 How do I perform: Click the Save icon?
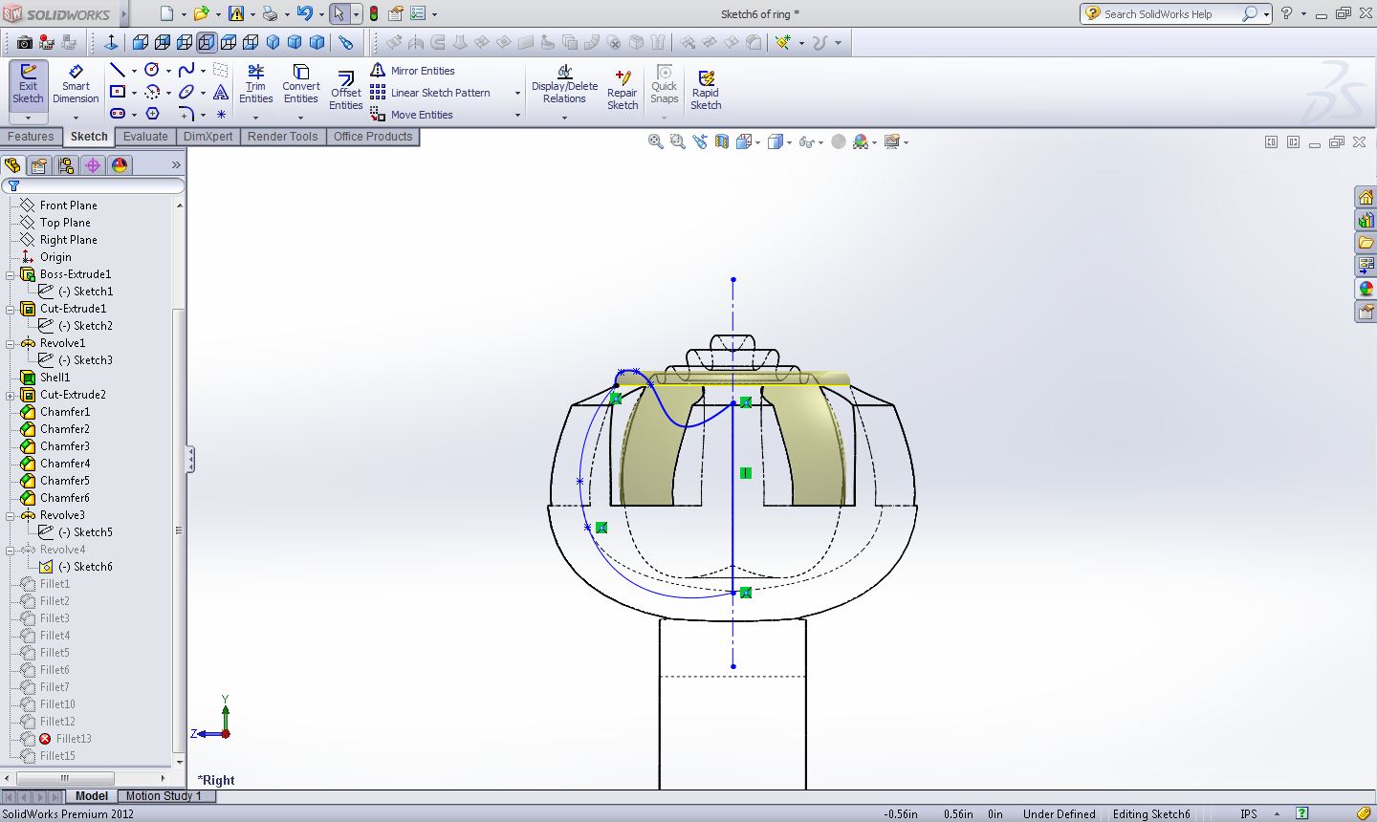(235, 13)
